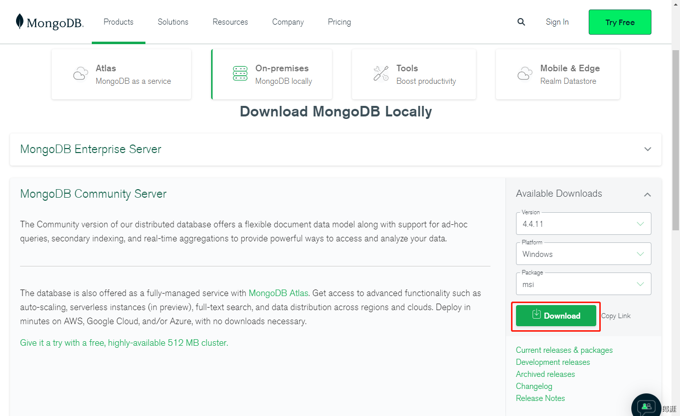The image size is (680, 416).
Task: Select the On-premises MongoDB locally tab
Action: click(271, 74)
